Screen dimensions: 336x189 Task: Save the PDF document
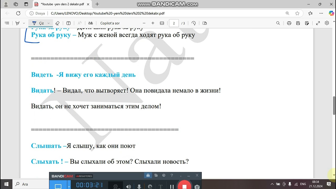[x=298, y=23]
